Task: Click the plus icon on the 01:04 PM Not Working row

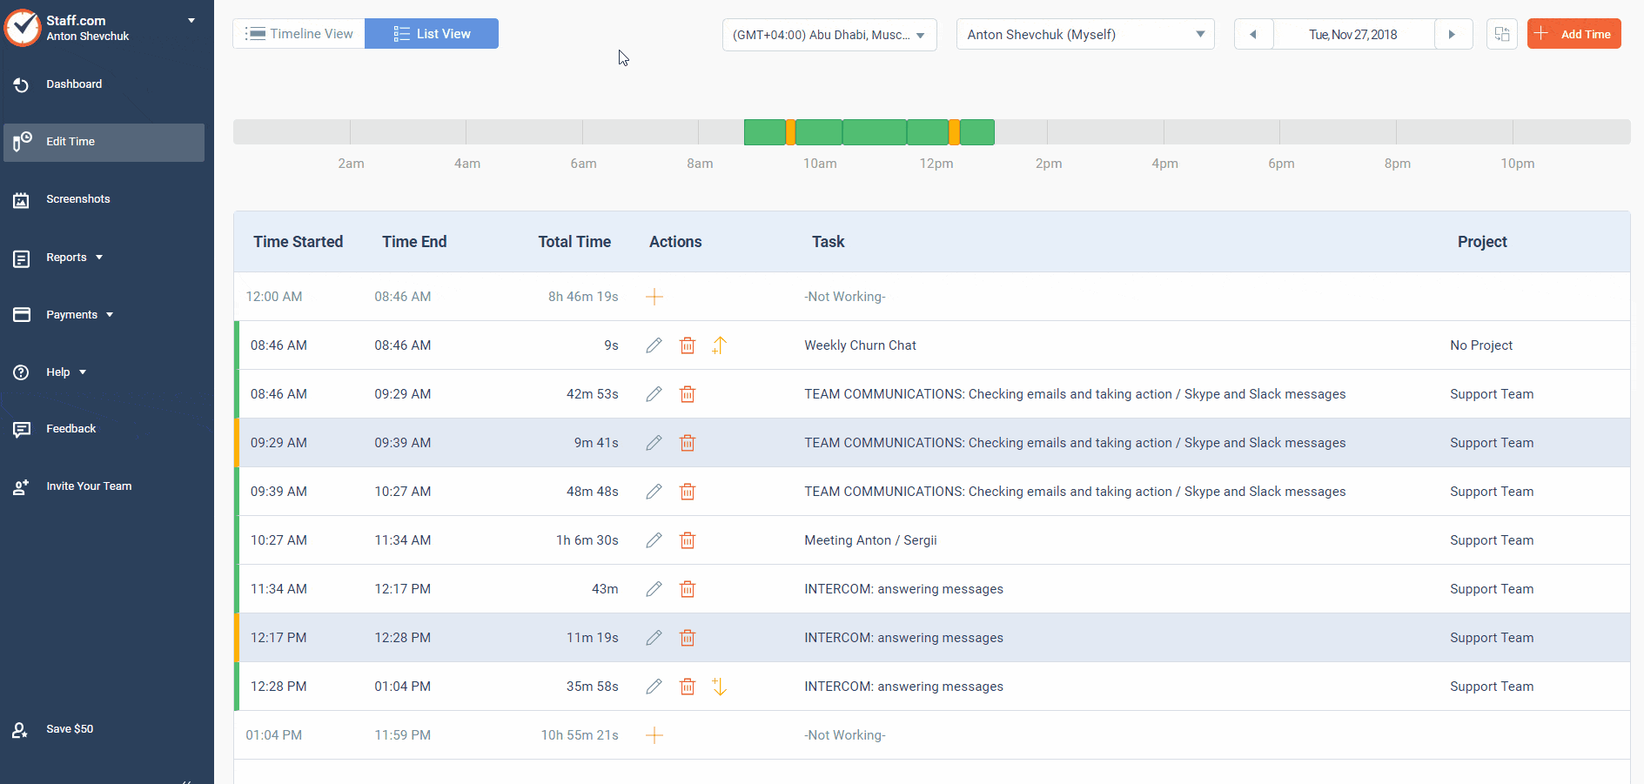Action: point(654,735)
